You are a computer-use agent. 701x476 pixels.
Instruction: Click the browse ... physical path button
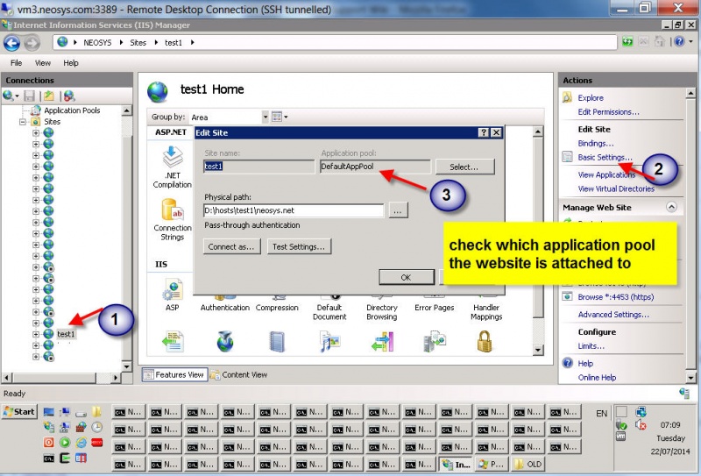click(x=398, y=210)
